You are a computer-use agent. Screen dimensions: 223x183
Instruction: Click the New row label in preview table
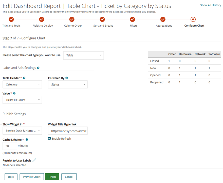coord(153,68)
